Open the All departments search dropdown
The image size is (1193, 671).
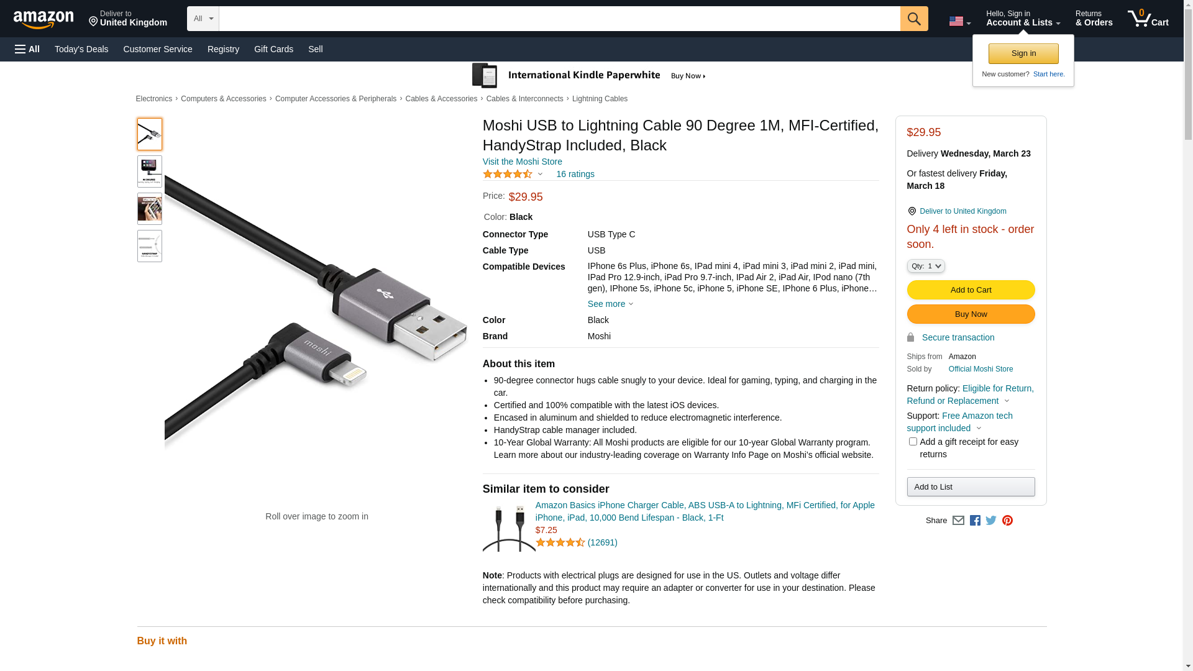203,19
